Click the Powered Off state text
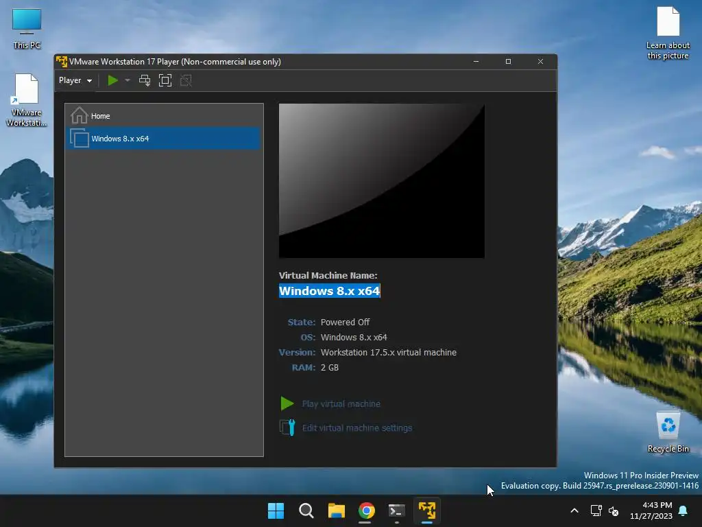The image size is (702, 527). click(x=346, y=323)
